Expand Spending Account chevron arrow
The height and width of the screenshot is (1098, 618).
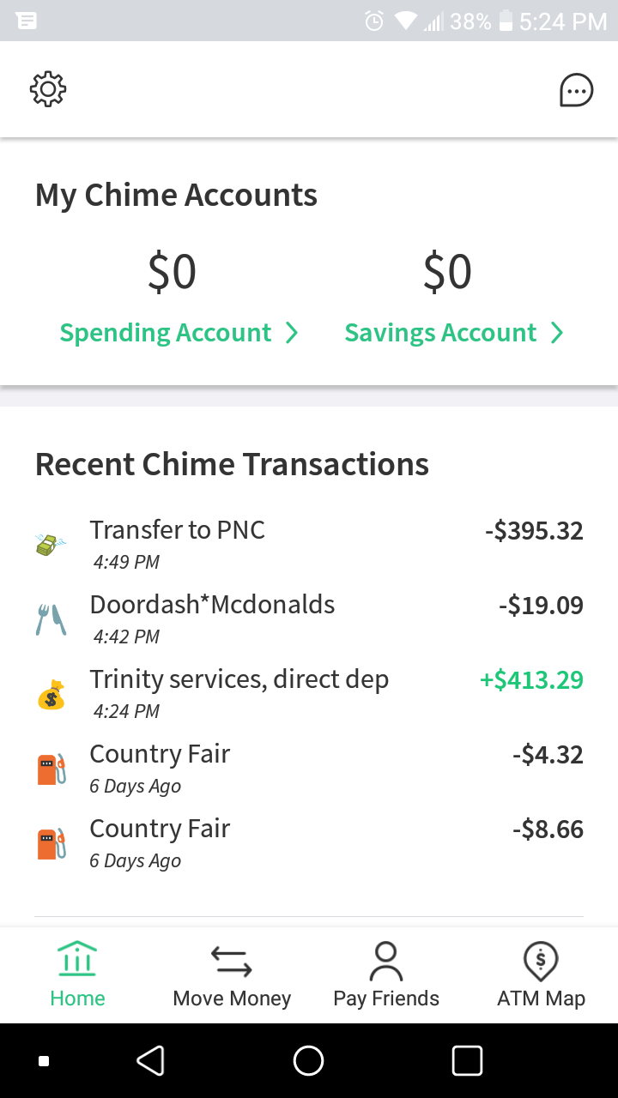tap(292, 333)
